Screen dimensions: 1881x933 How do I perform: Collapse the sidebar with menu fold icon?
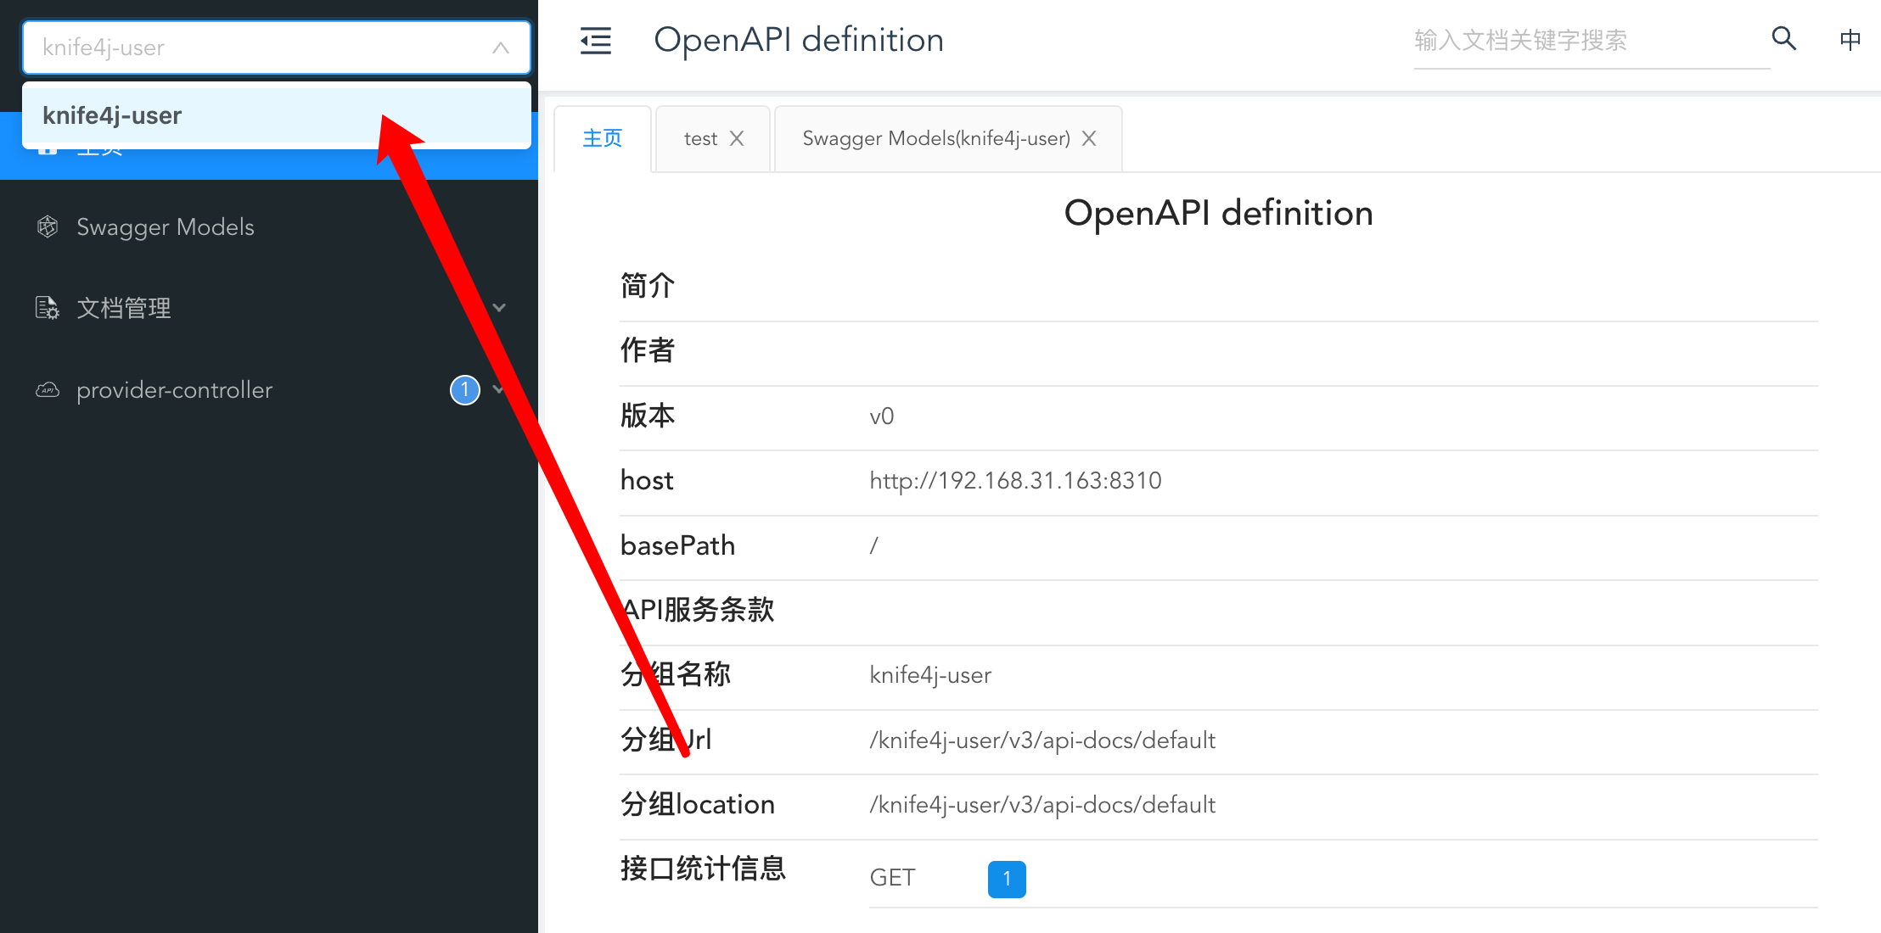pyautogui.click(x=595, y=41)
